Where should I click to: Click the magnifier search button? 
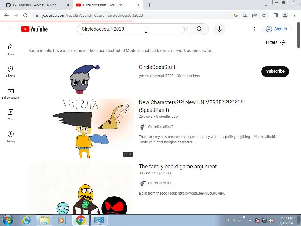tap(200, 29)
